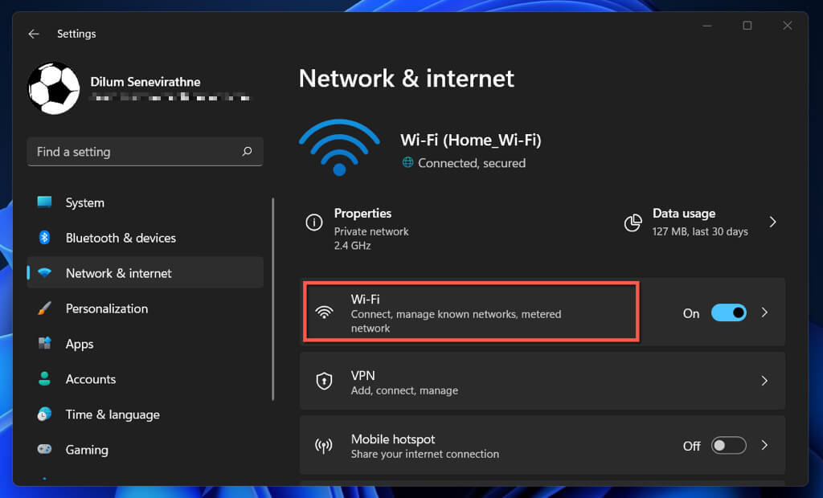
Task: Open the Gaming category
Action: point(145,450)
